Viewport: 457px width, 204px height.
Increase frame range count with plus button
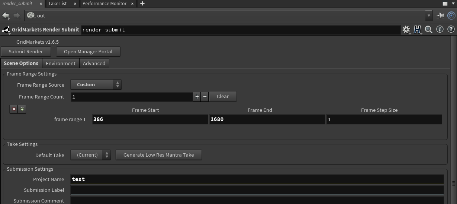tap(197, 97)
